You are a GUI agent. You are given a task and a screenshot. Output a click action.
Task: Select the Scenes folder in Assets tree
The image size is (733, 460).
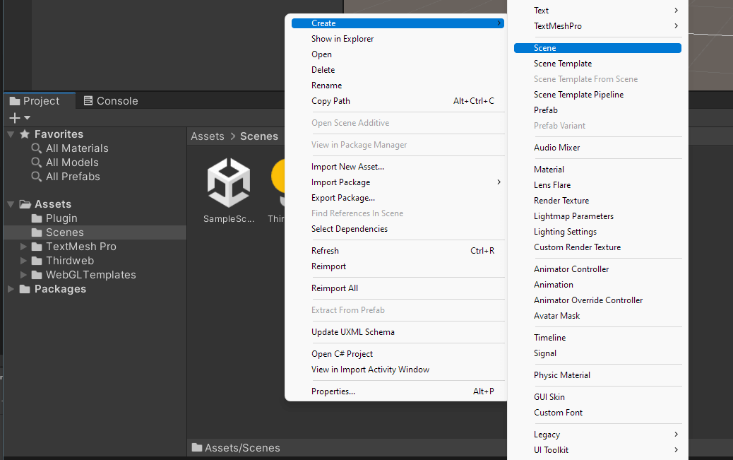pos(95,232)
